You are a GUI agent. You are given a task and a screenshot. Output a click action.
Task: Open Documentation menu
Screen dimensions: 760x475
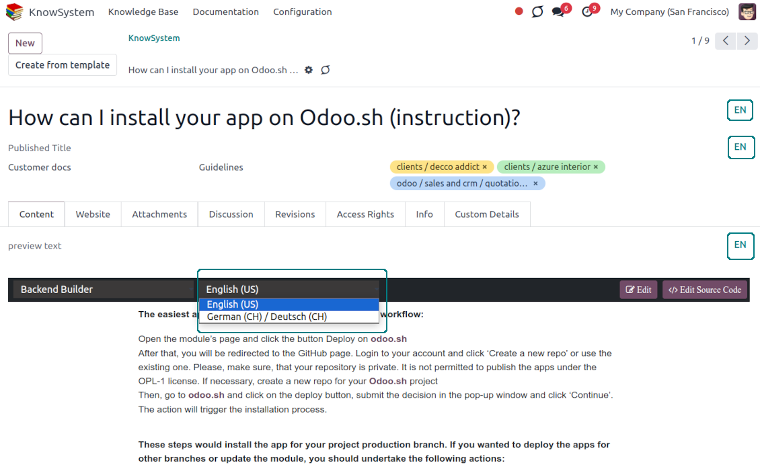(225, 11)
